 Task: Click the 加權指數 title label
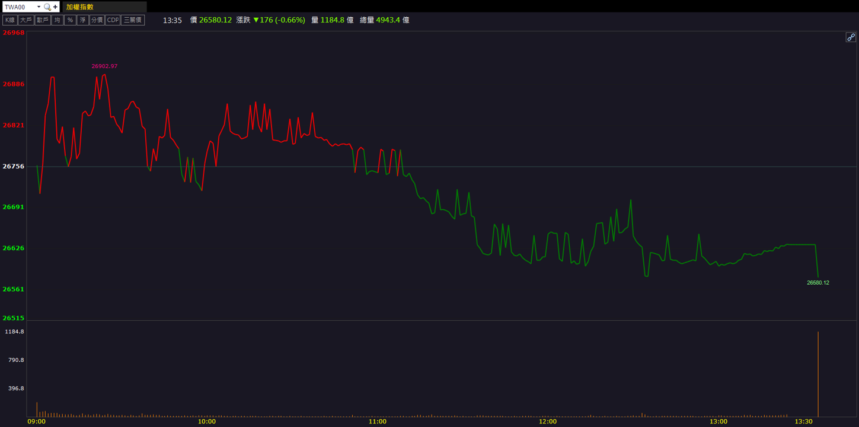(79, 7)
